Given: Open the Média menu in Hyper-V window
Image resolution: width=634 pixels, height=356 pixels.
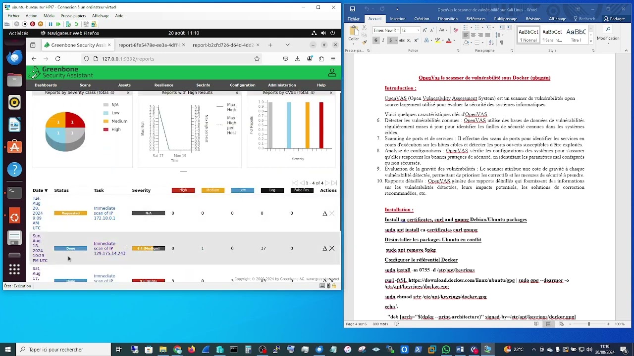Looking at the screenshot, I should (49, 16).
